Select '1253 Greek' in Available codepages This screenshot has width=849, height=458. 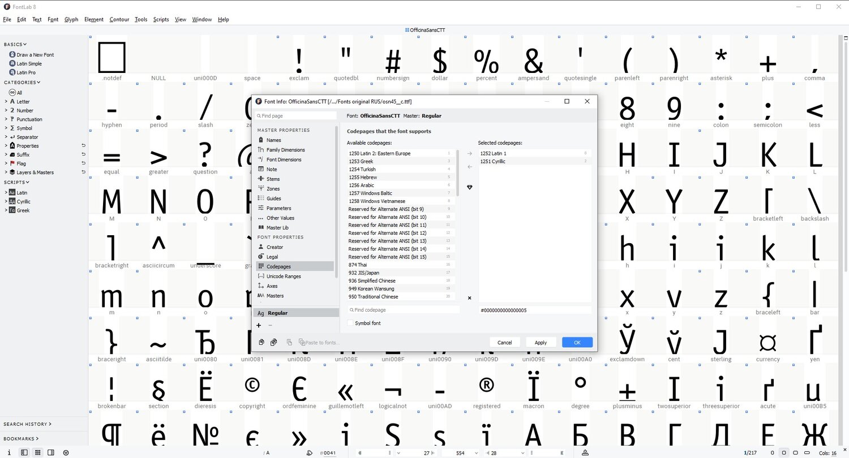pyautogui.click(x=400, y=161)
